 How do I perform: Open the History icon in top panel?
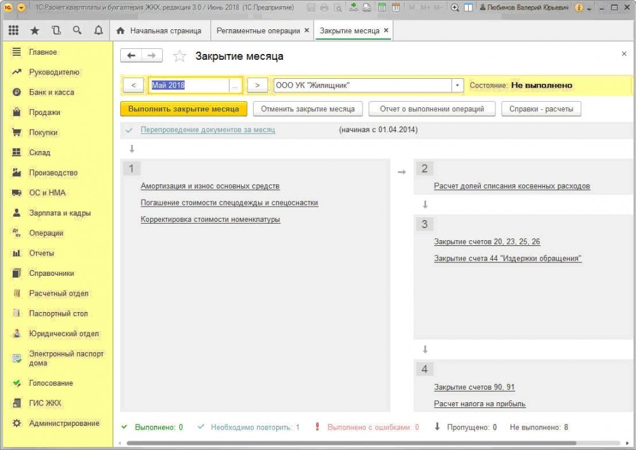tap(56, 31)
